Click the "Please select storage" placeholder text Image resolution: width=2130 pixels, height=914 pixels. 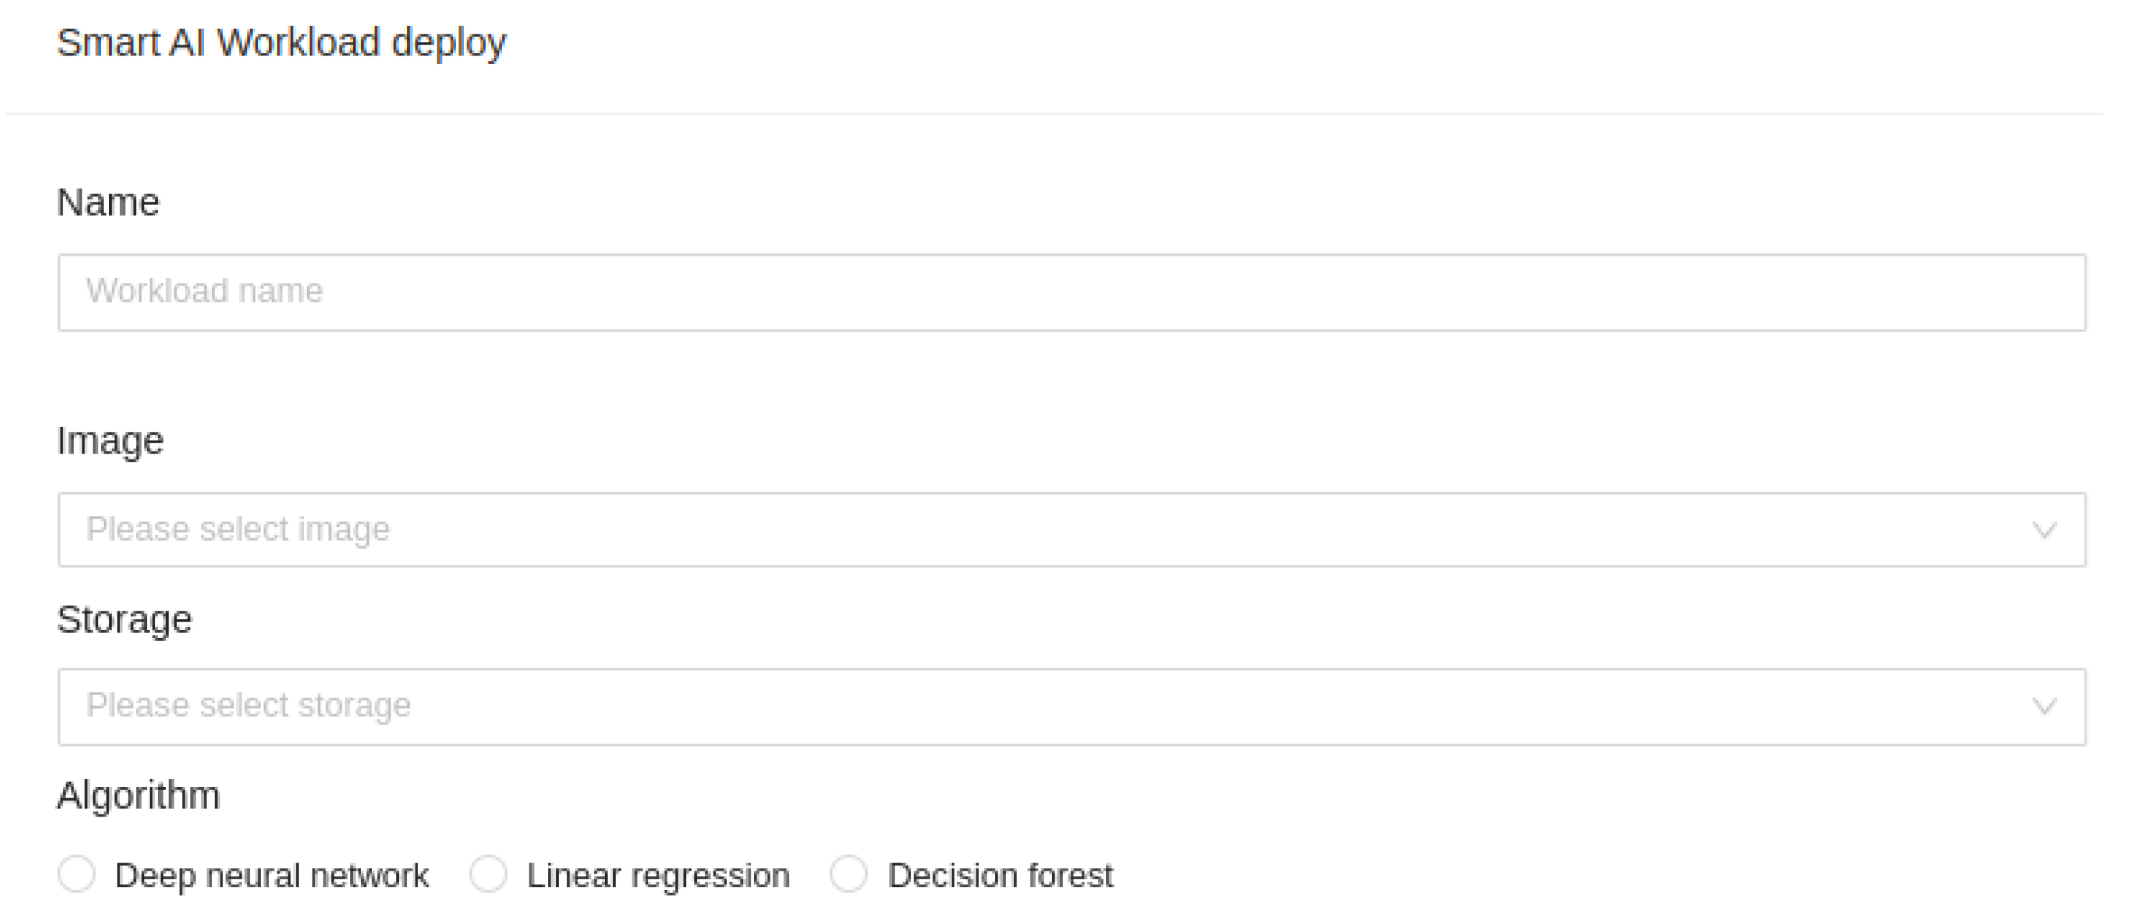pos(248,706)
